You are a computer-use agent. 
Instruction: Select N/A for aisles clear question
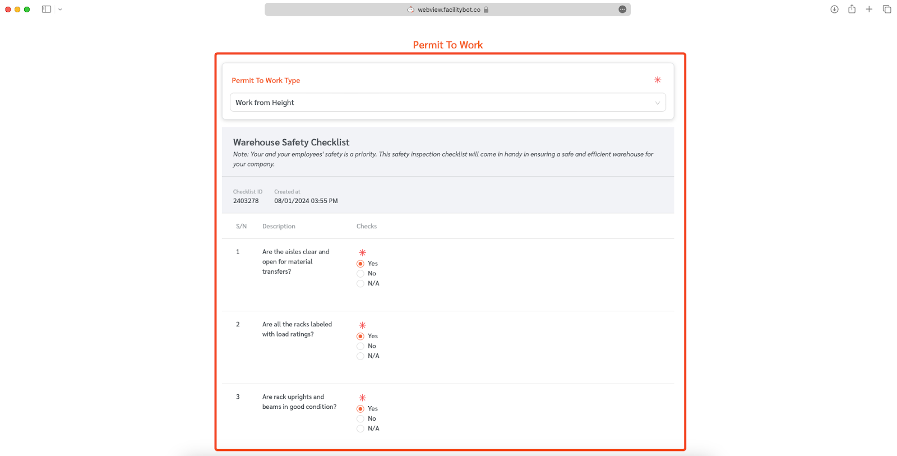[x=360, y=284]
